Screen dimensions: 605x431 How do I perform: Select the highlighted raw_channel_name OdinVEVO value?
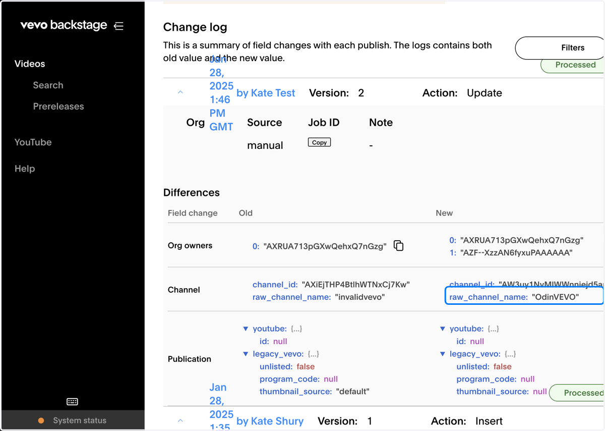point(556,297)
